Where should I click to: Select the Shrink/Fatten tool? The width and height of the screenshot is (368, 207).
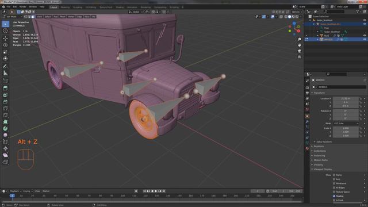pos(5,148)
